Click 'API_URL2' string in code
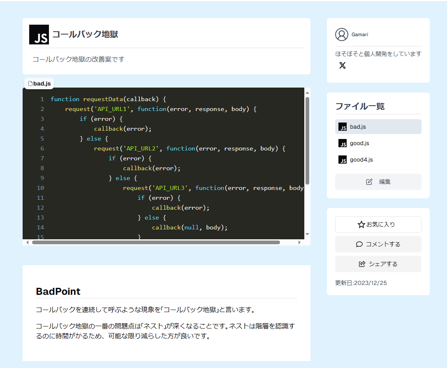447x368 pixels. click(x=141, y=148)
